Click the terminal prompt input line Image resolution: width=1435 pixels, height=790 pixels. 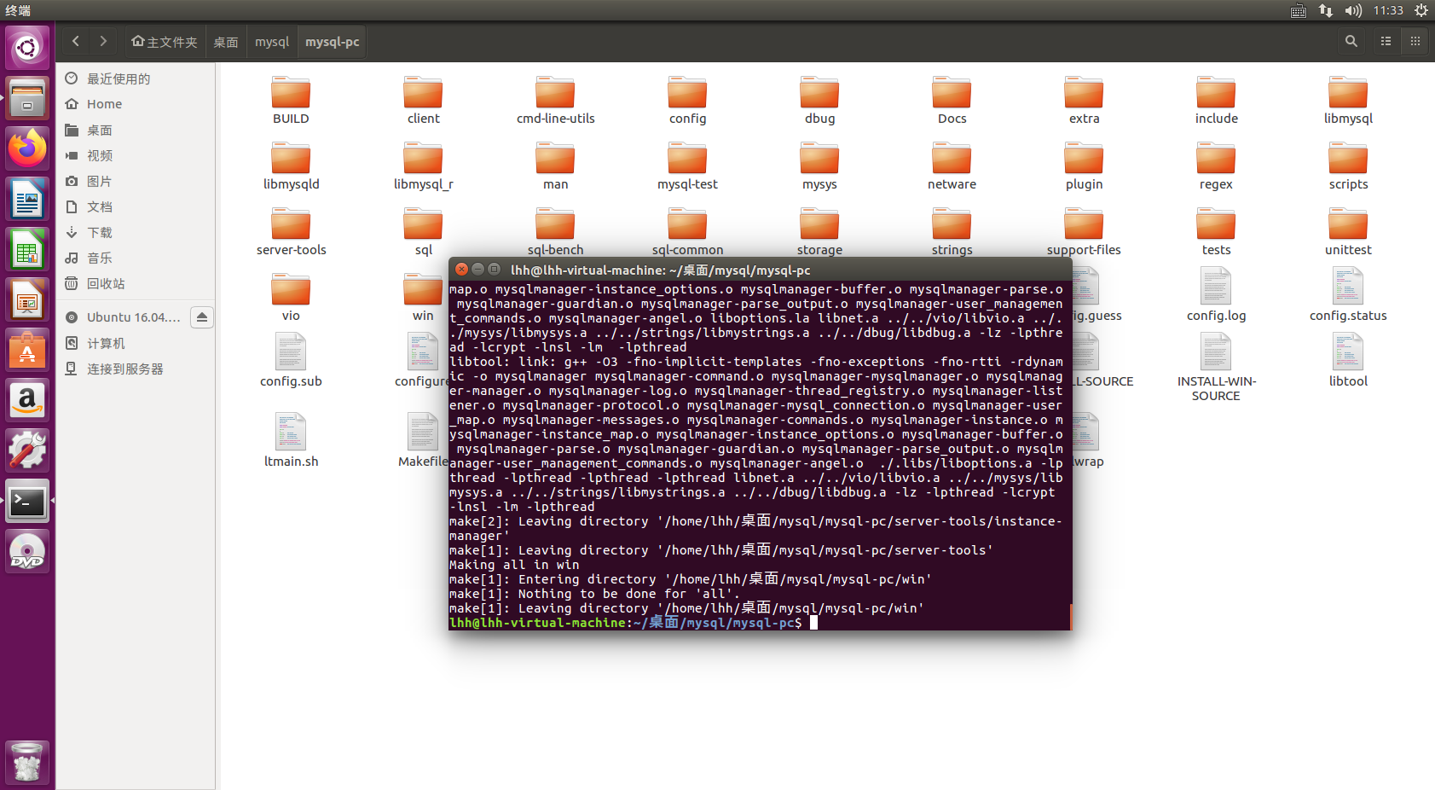coord(760,623)
